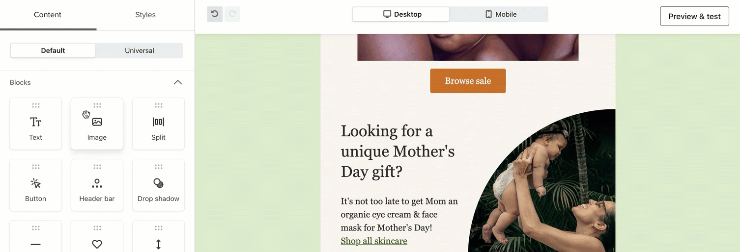Choose the Split block icon
This screenshot has height=252, width=740.
tap(158, 122)
